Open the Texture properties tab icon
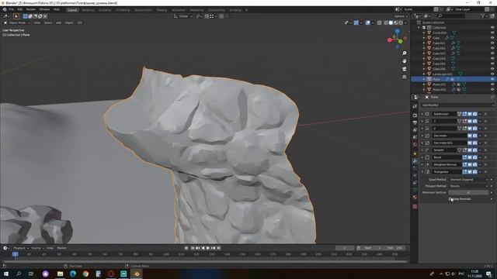The width and height of the screenshot is (497, 279). tap(415, 207)
